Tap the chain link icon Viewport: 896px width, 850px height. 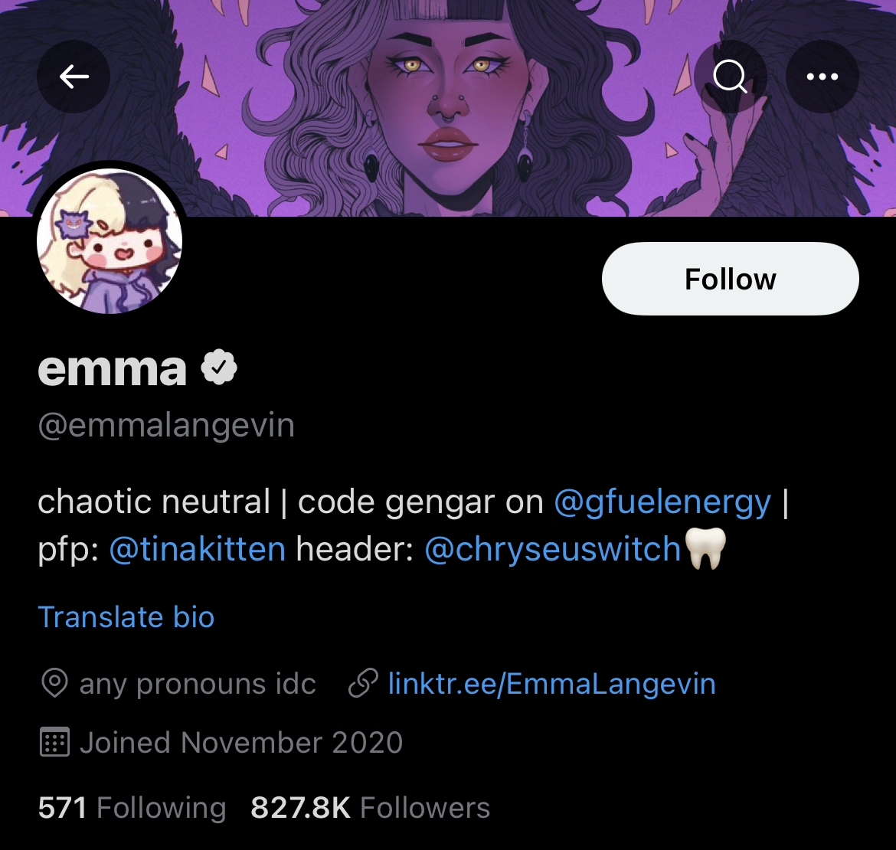tap(364, 683)
